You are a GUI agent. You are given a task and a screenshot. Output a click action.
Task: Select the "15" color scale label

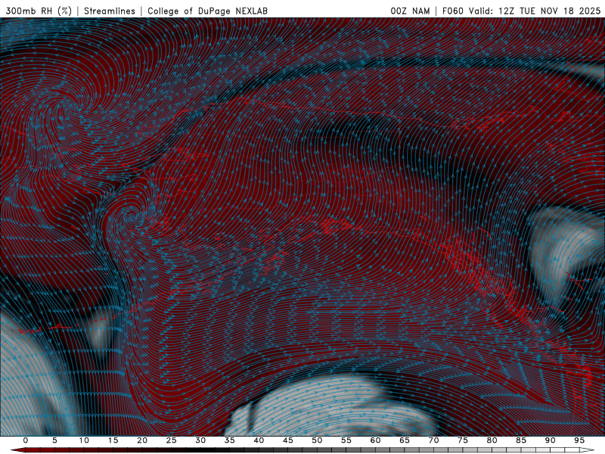pos(113,440)
